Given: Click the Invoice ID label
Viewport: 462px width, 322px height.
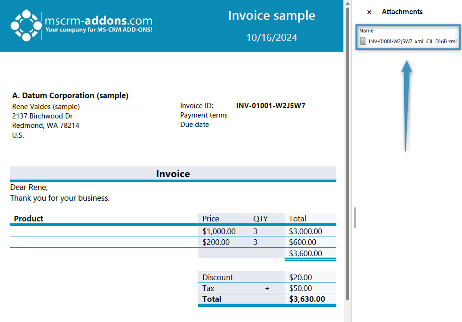Looking at the screenshot, I should coord(197,106).
